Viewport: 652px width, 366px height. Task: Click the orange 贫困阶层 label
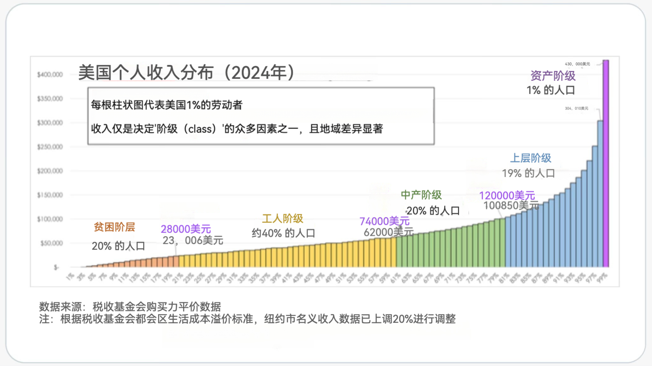click(114, 227)
